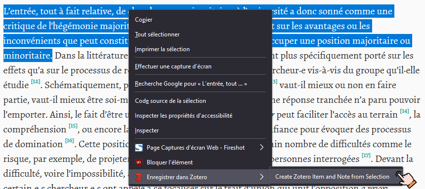Select Tout sélectionner menu entry
This screenshot has height=189, width=425.
(x=200, y=34)
